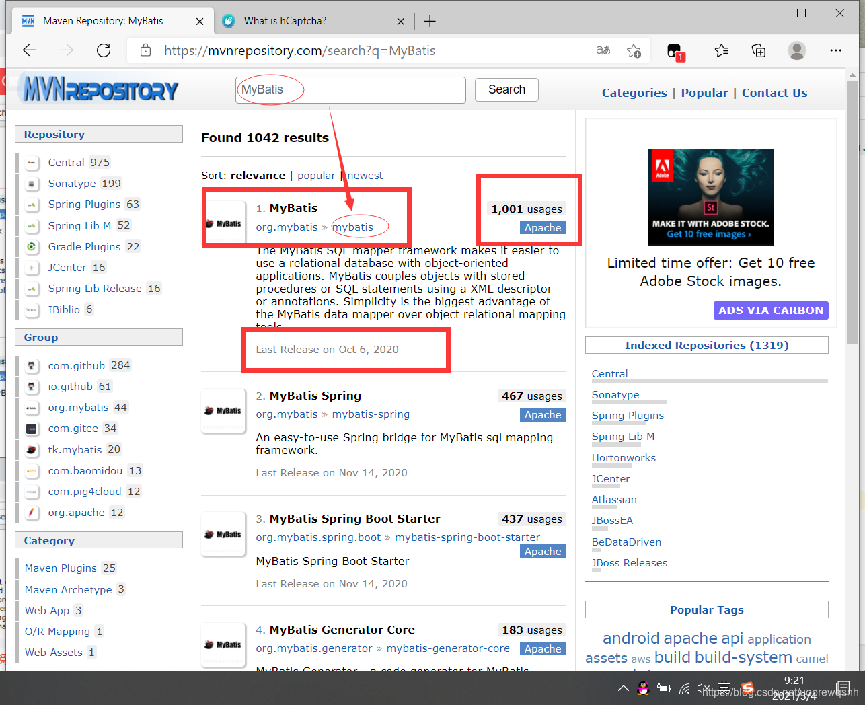Click the volume icon in system tray
This screenshot has height=705, width=865.
click(704, 688)
